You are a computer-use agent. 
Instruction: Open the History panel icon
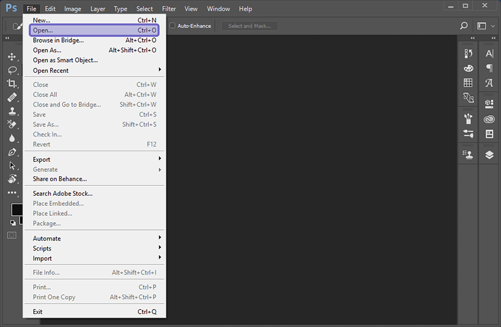click(x=468, y=53)
